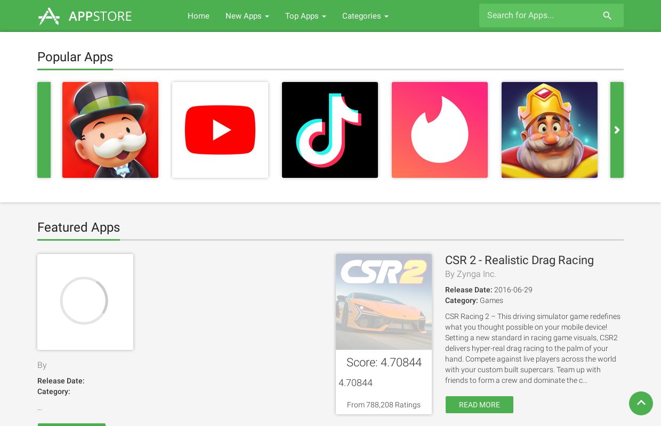661x426 pixels.
Task: Click the 'By Zynga Inc.' text
Action: pyautogui.click(x=471, y=274)
